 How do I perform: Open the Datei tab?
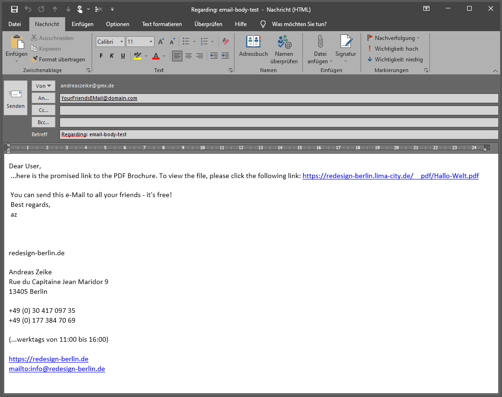click(15, 24)
